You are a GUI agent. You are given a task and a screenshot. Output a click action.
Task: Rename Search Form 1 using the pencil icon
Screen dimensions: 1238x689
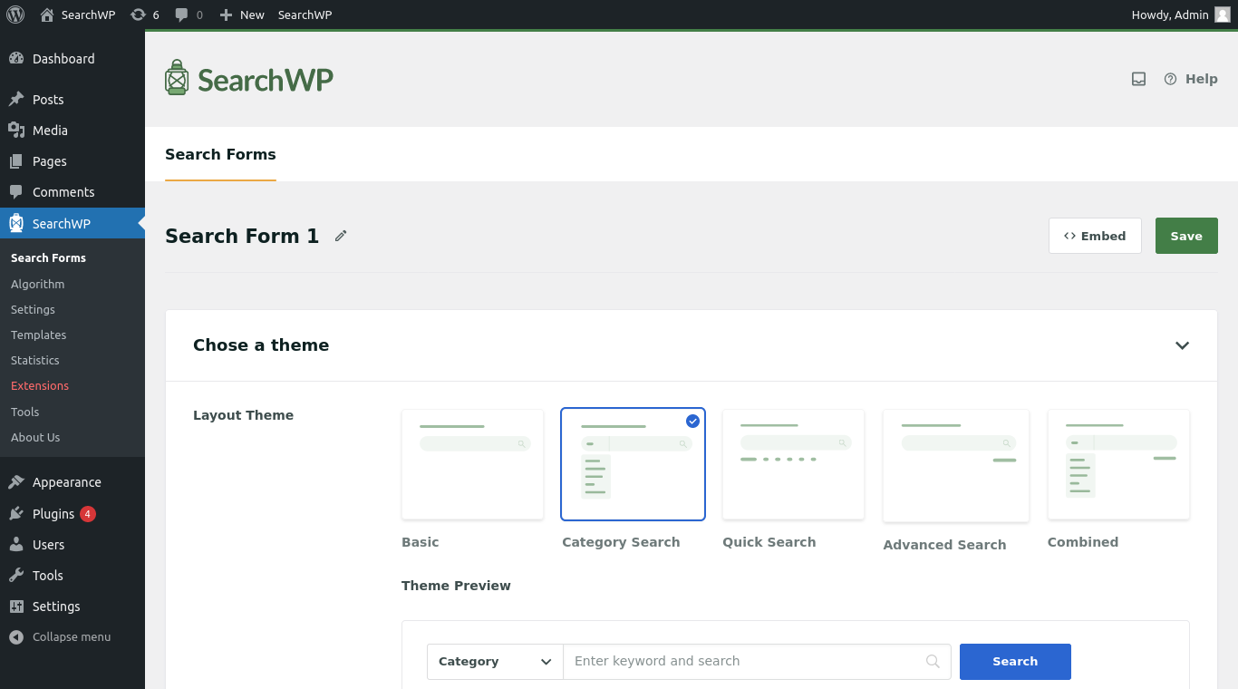341,235
